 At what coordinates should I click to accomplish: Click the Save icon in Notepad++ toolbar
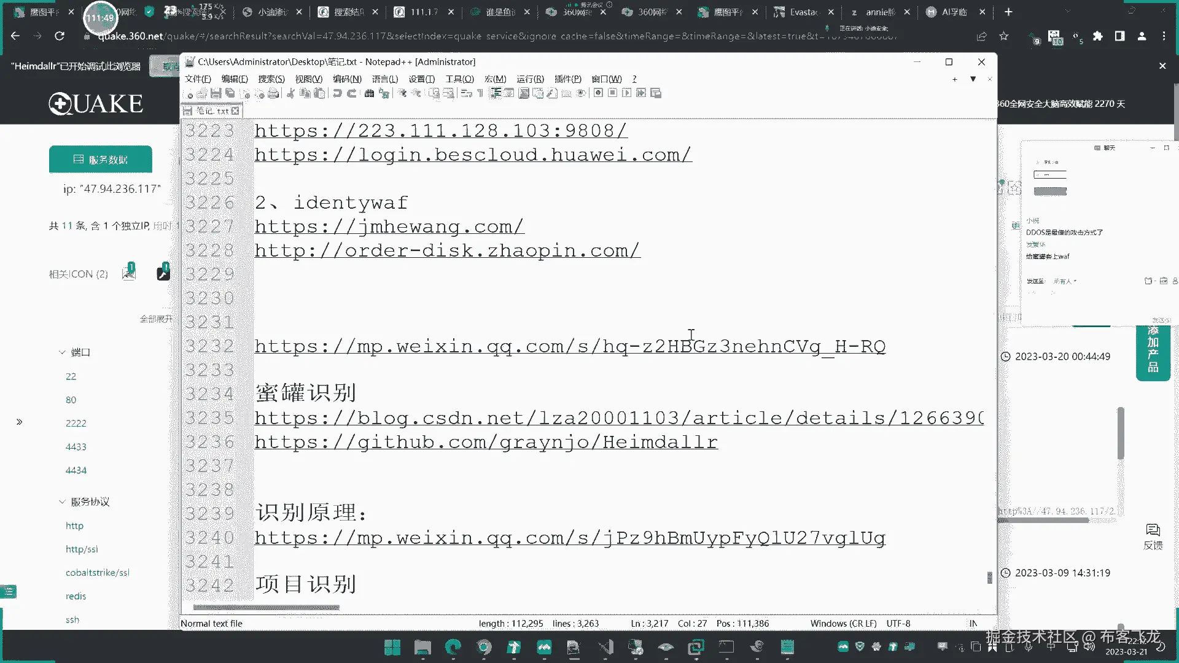tap(216, 93)
